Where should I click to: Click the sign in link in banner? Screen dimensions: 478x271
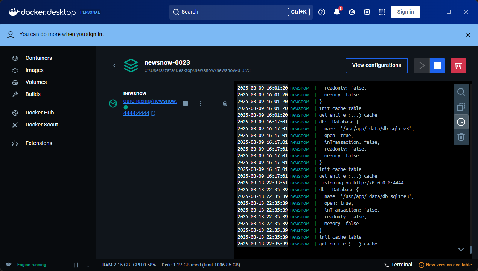tap(94, 34)
